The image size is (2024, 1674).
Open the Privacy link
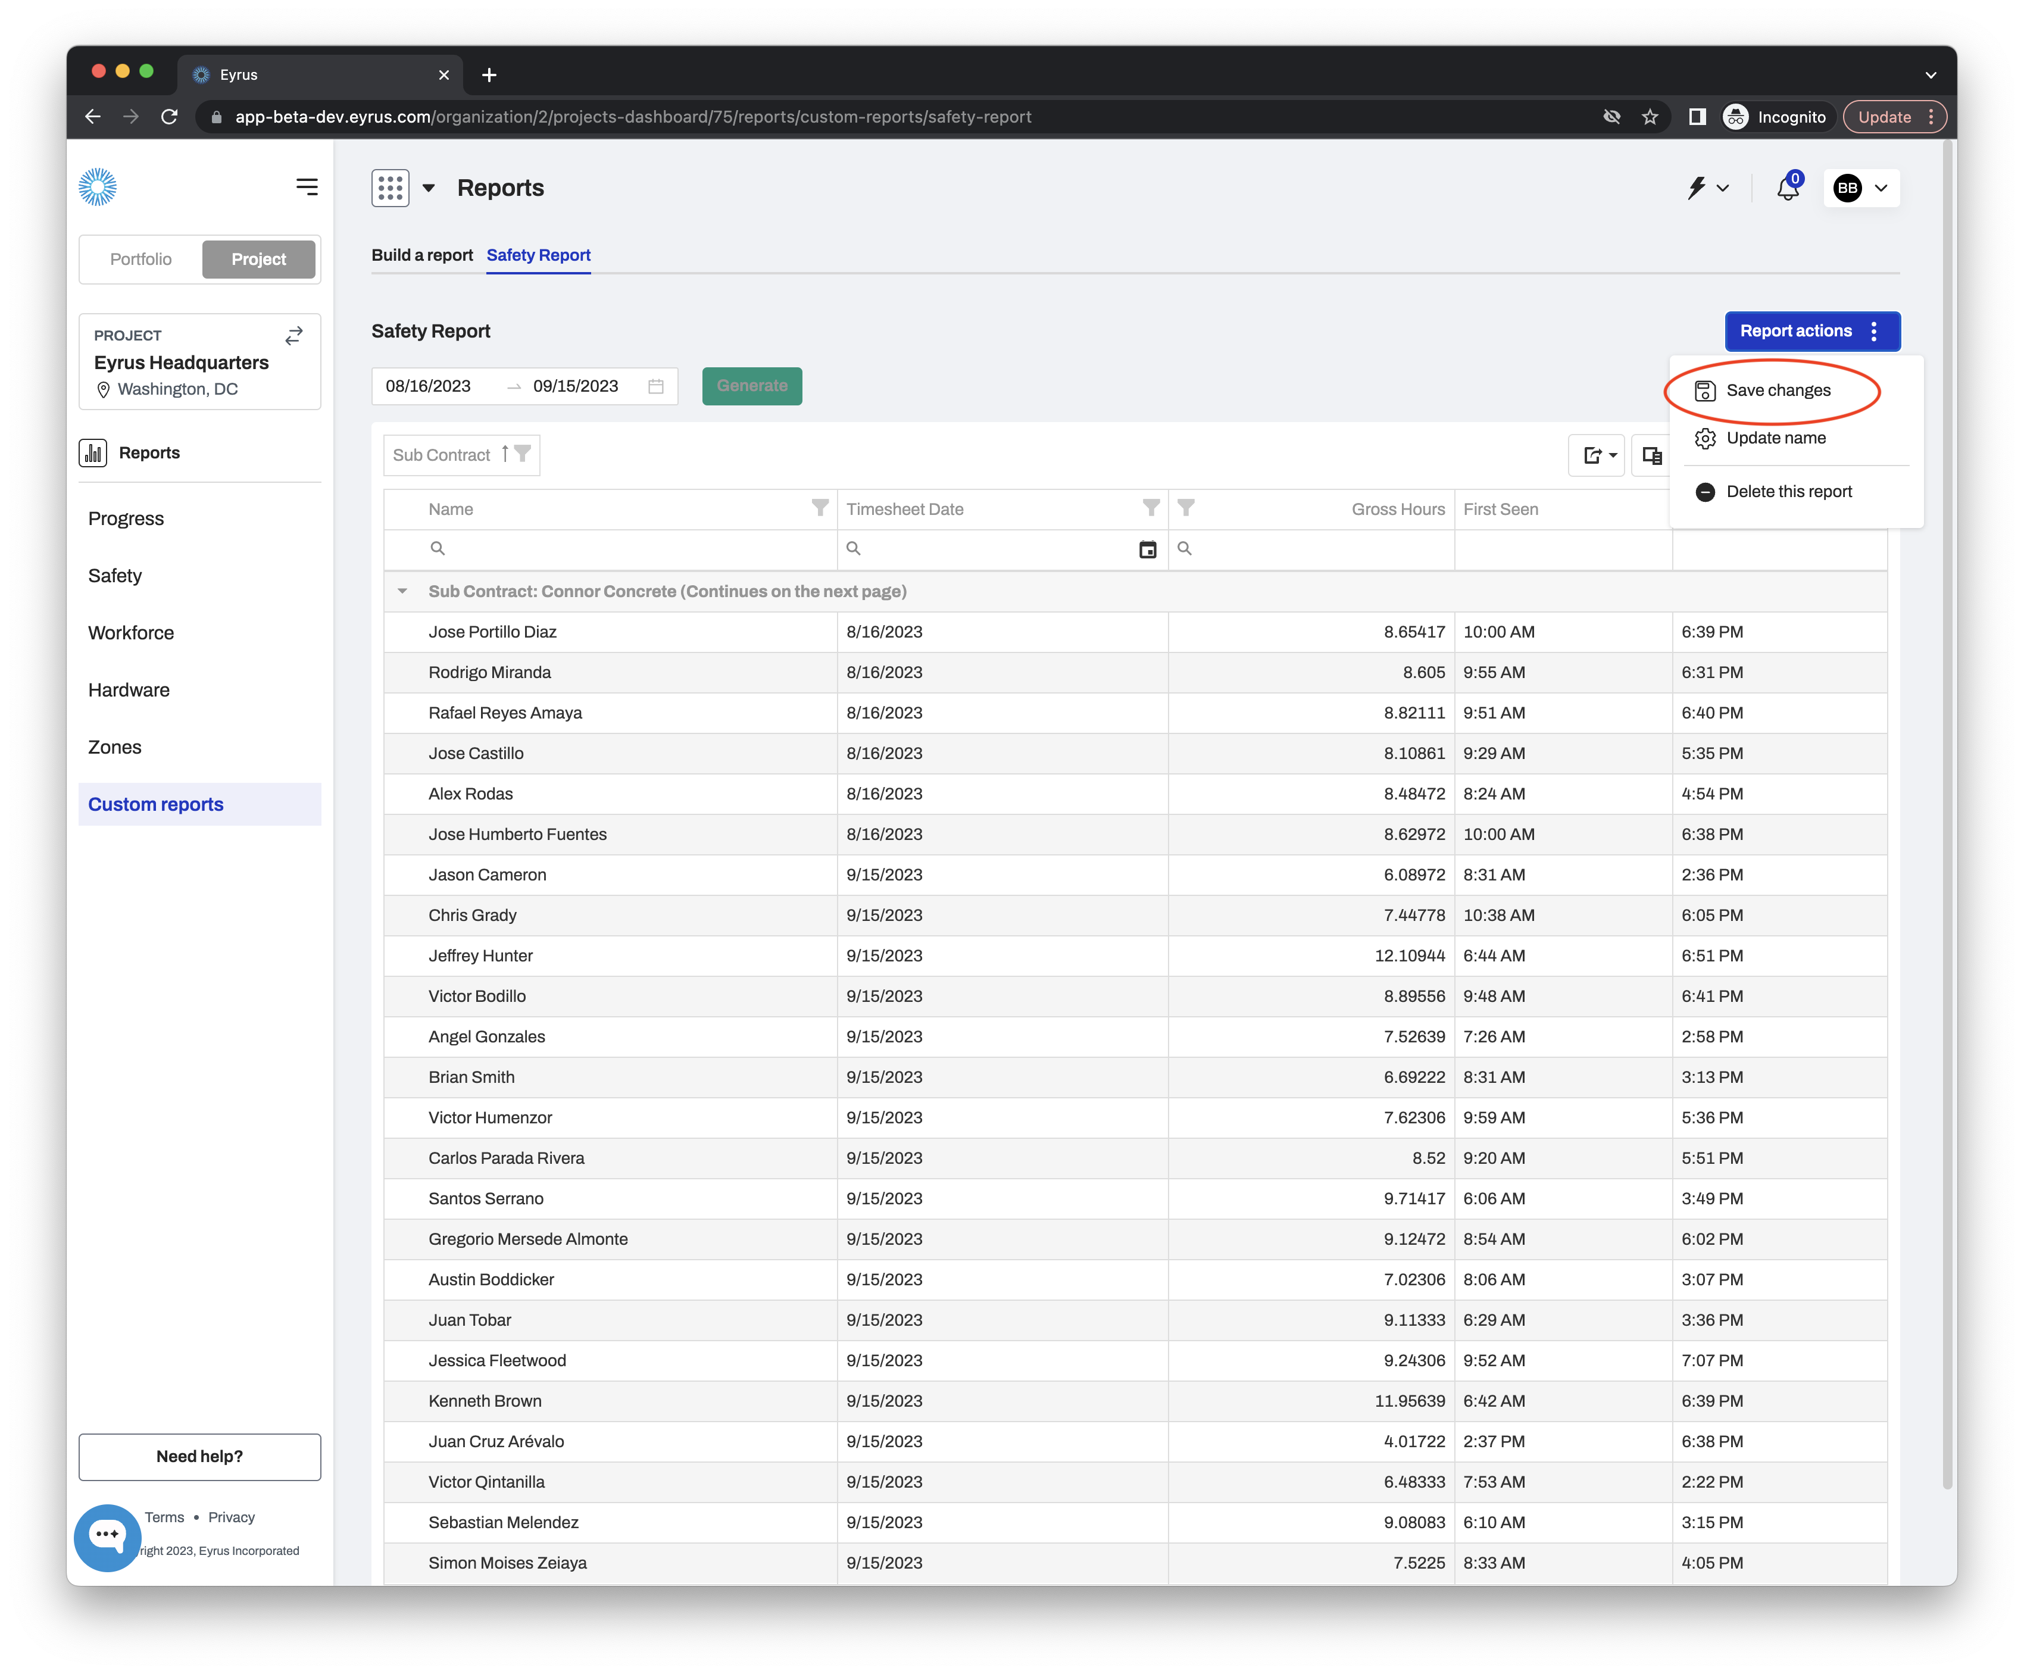[x=232, y=1517]
